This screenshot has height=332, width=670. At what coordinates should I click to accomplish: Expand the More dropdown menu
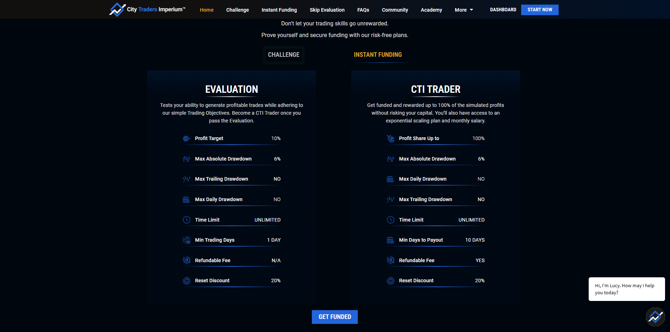(x=464, y=10)
